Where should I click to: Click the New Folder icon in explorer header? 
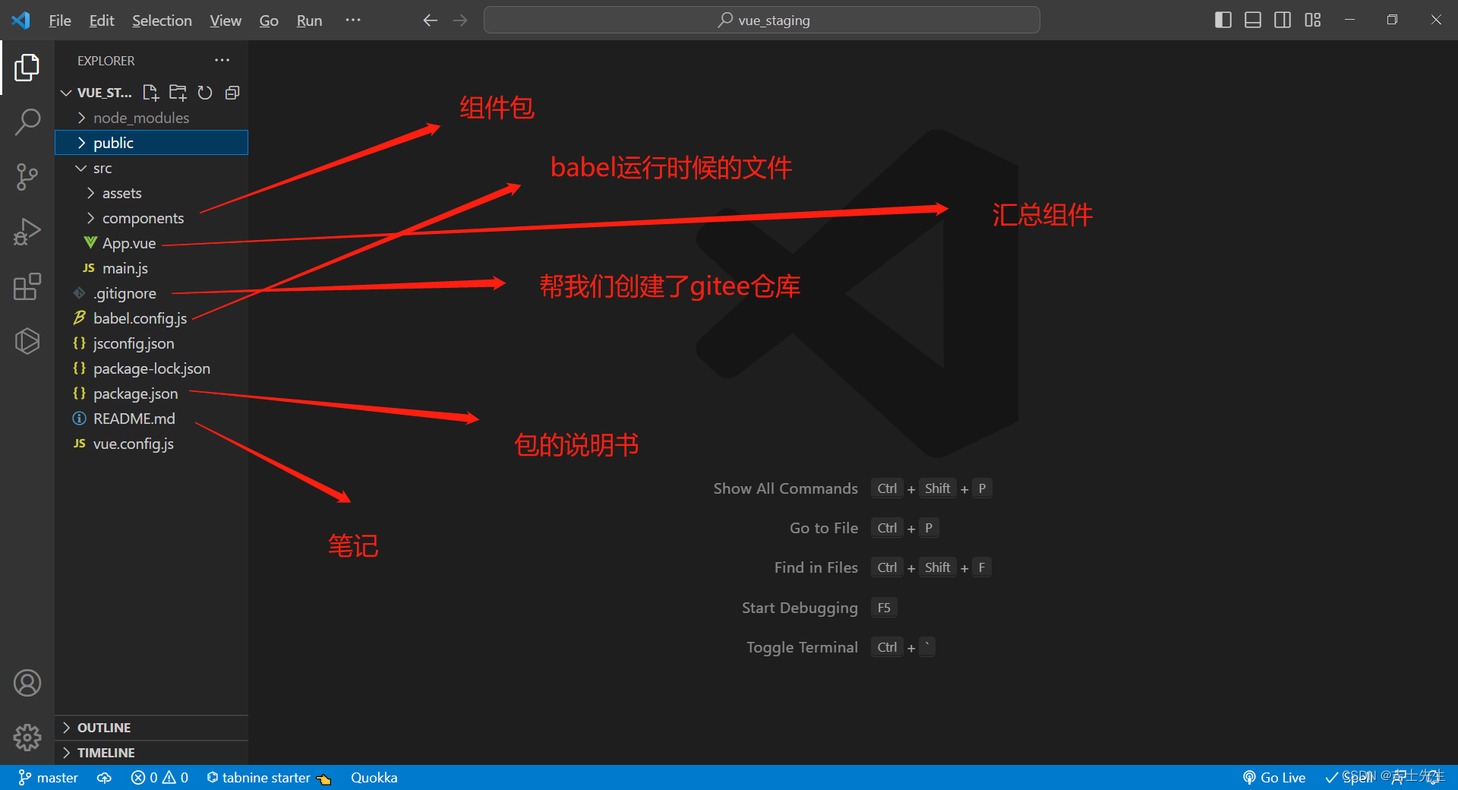pos(178,93)
